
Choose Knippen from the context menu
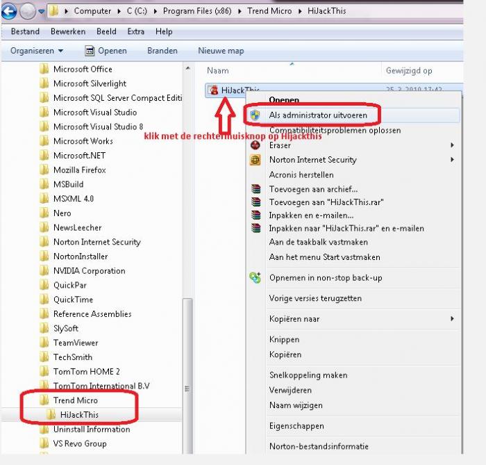click(x=284, y=339)
